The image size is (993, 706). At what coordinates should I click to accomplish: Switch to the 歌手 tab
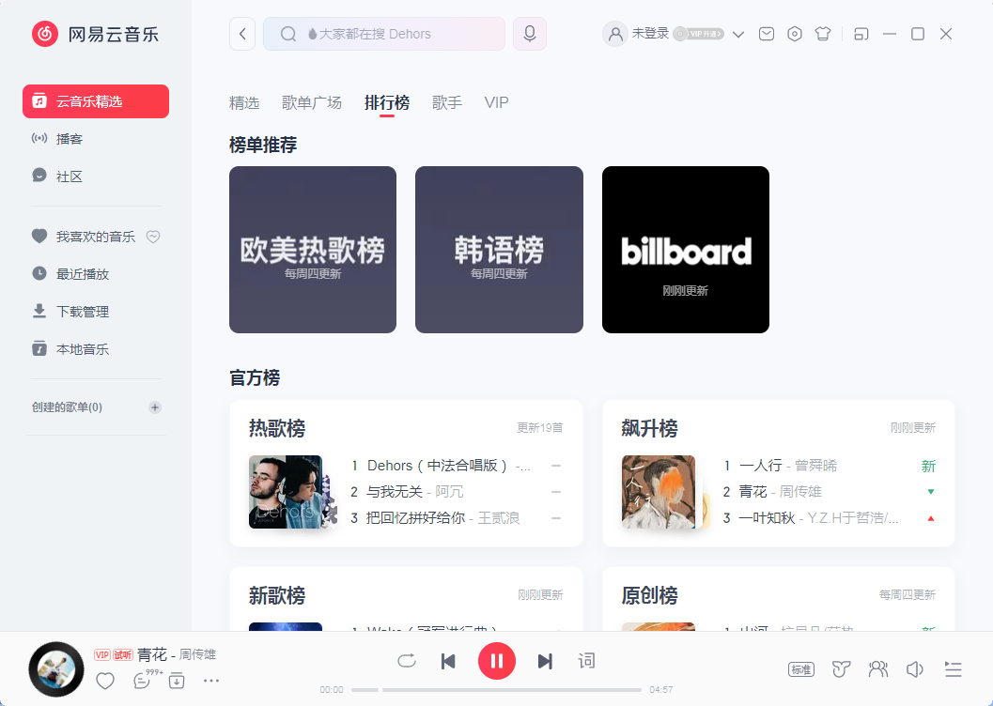[x=447, y=102]
